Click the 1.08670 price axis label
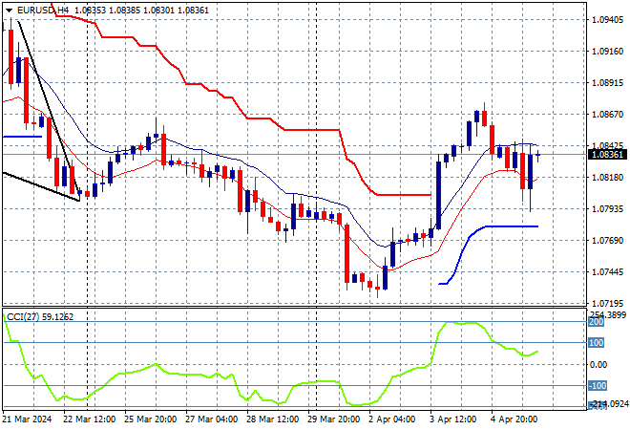 pos(608,115)
